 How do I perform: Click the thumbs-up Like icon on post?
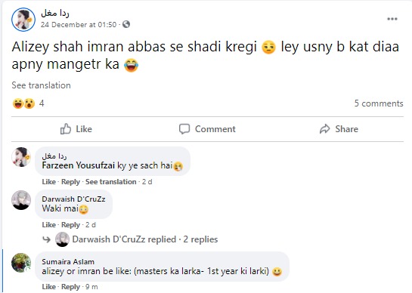[x=66, y=129]
